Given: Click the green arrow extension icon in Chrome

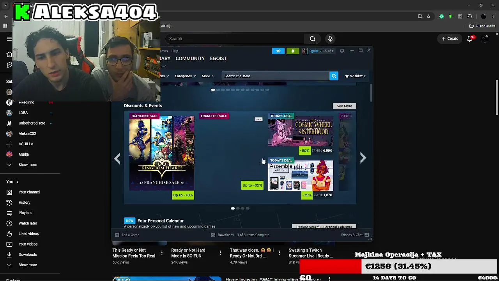Looking at the screenshot, I should point(451,16).
